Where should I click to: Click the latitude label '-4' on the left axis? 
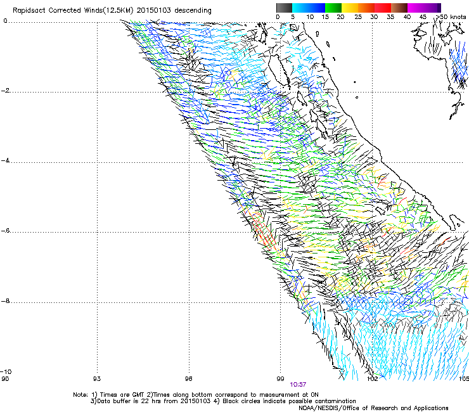pos(5,160)
